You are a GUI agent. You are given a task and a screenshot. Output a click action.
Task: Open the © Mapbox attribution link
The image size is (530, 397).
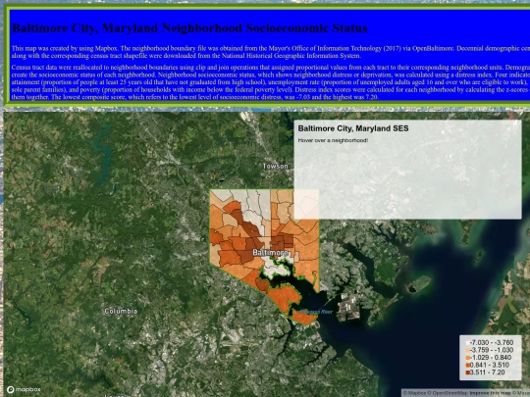click(x=414, y=393)
